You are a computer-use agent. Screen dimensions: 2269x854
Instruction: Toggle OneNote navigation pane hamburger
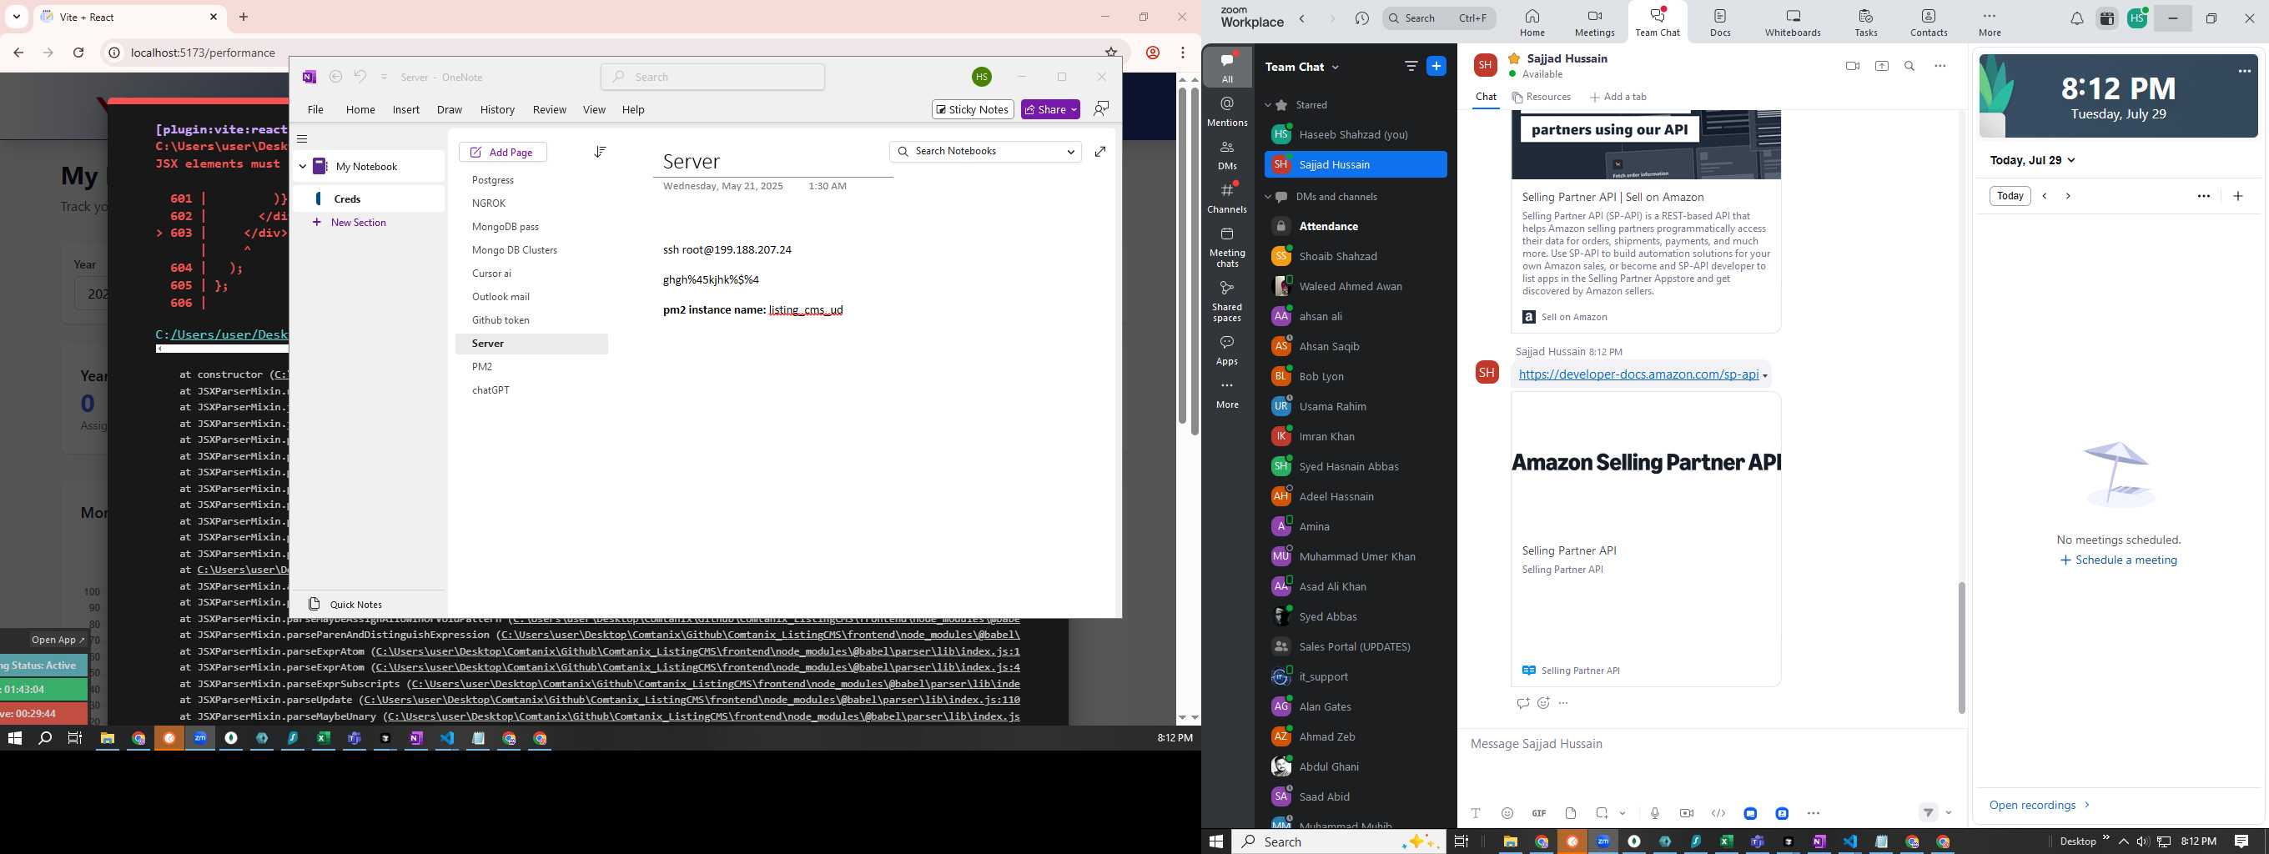302,138
